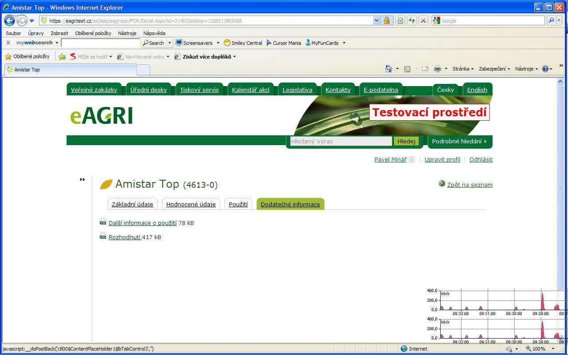Open the Navrhované weby dropdown
568x355 pixels.
click(143, 56)
